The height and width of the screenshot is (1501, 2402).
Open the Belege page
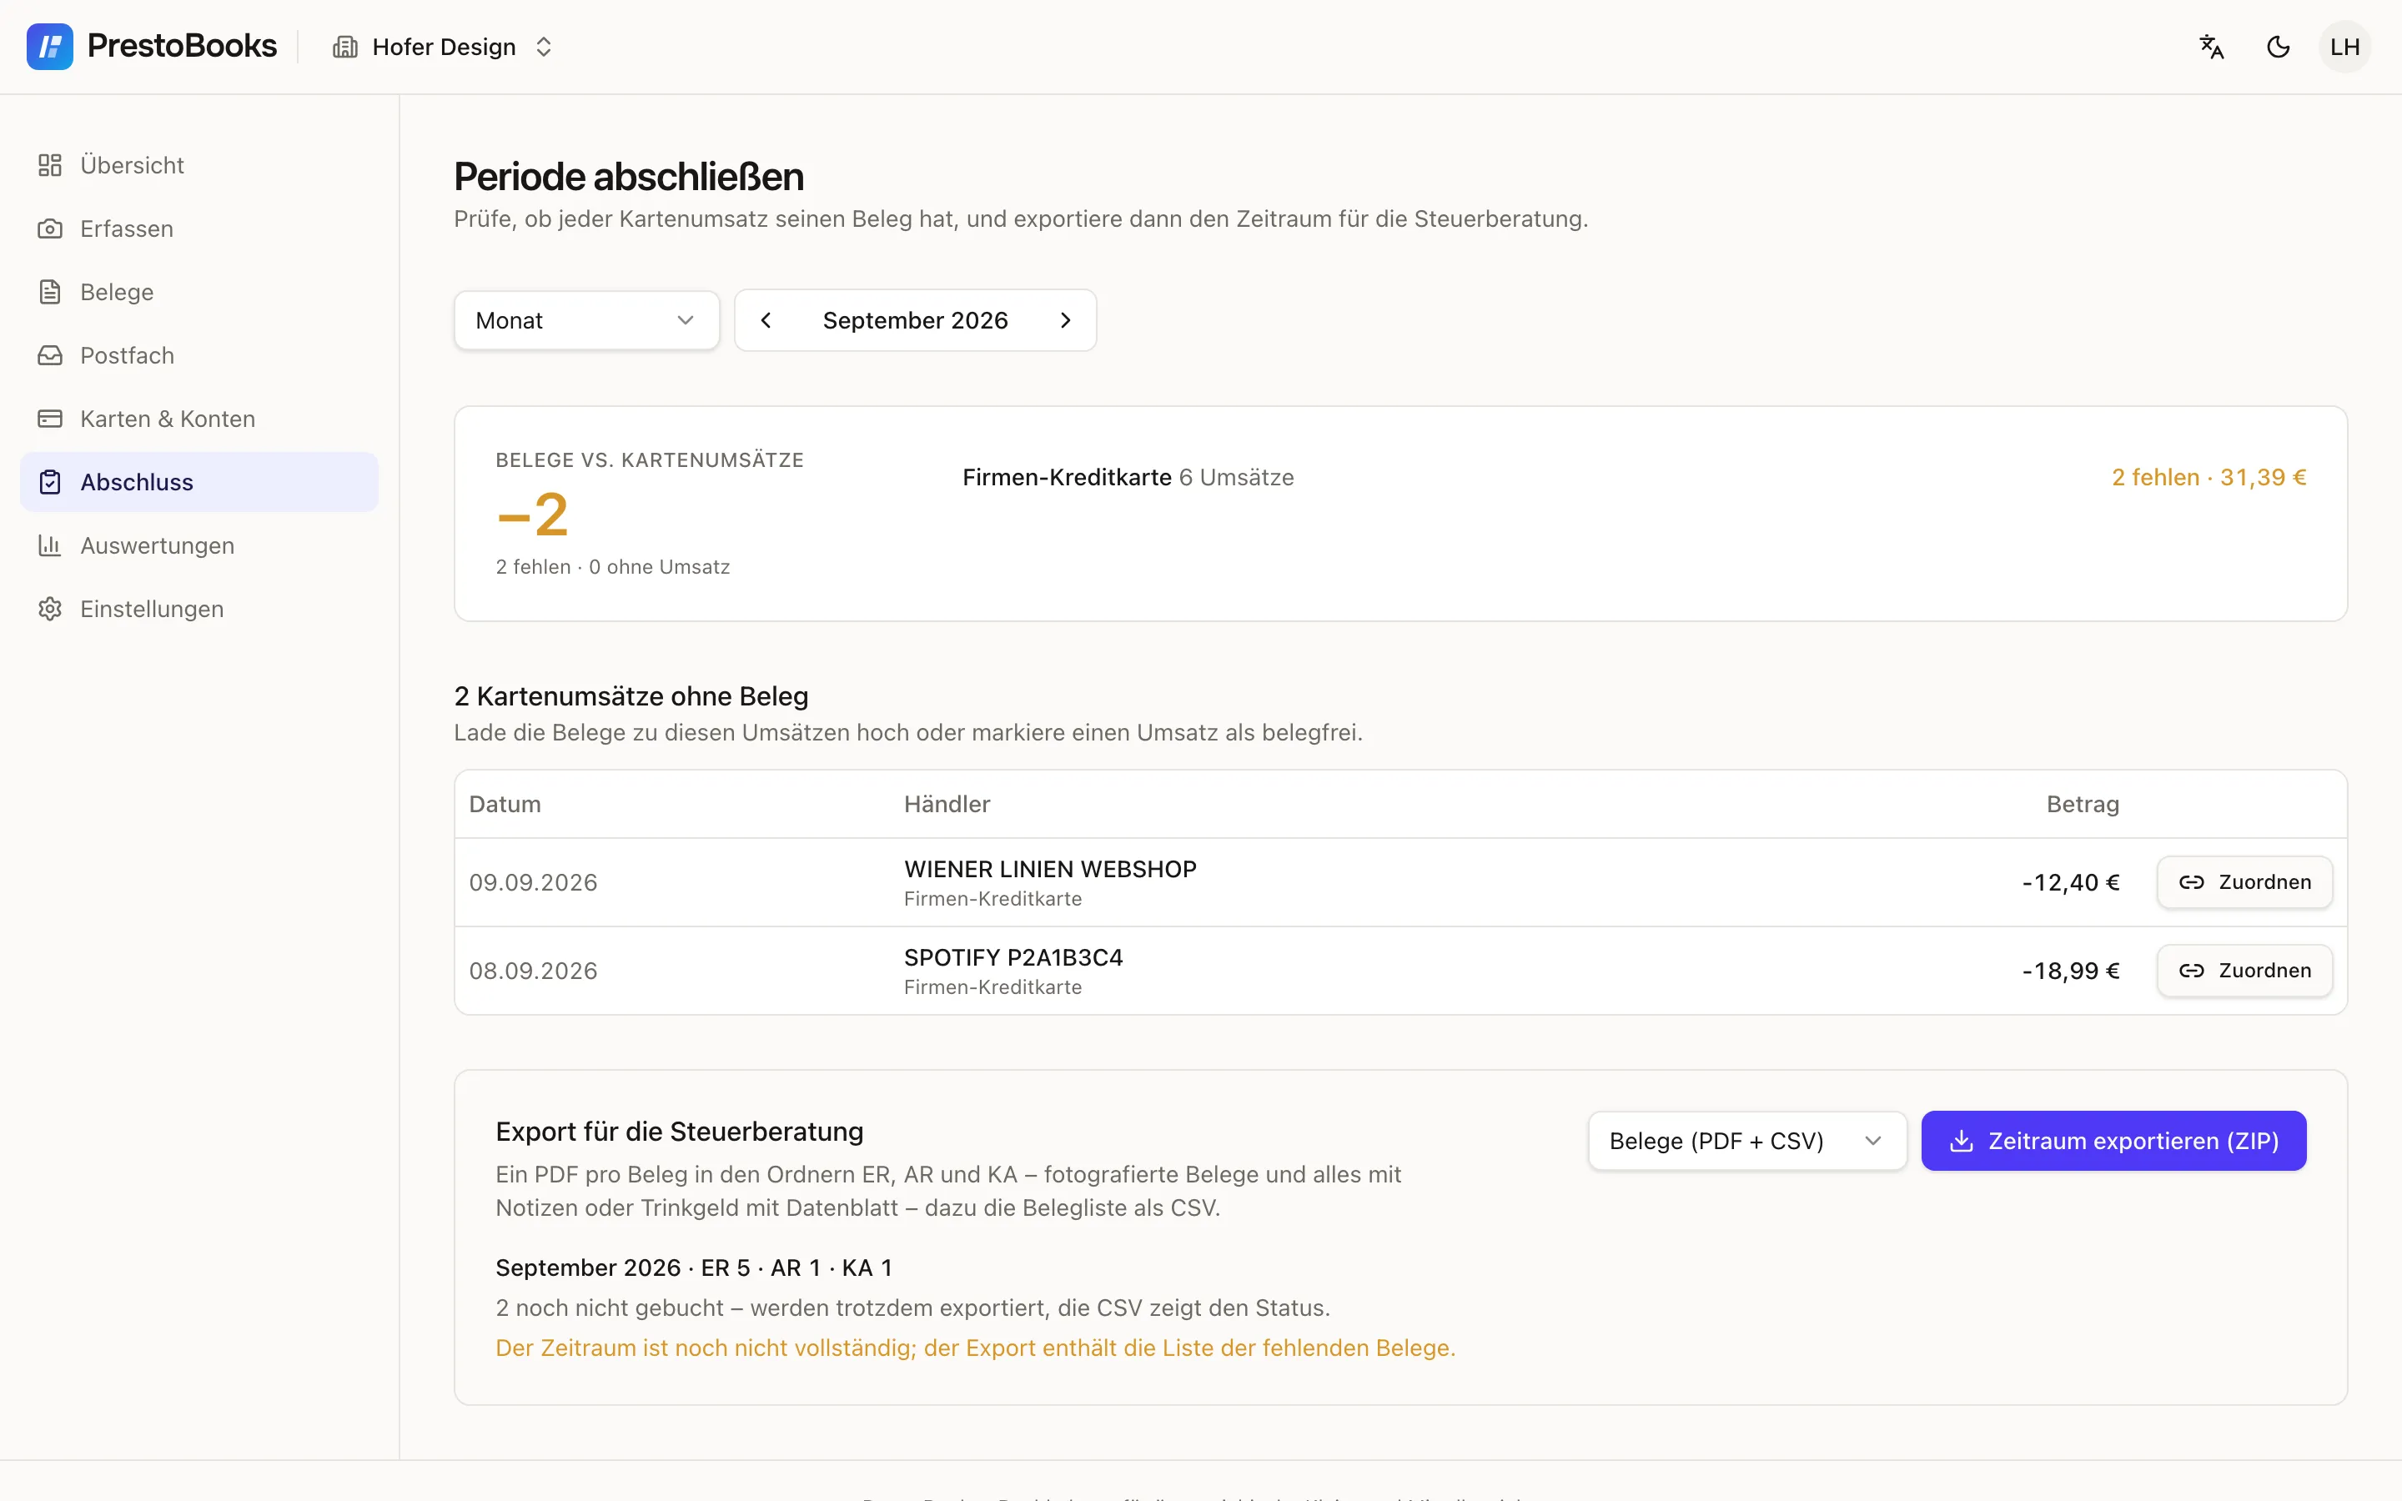pos(199,292)
